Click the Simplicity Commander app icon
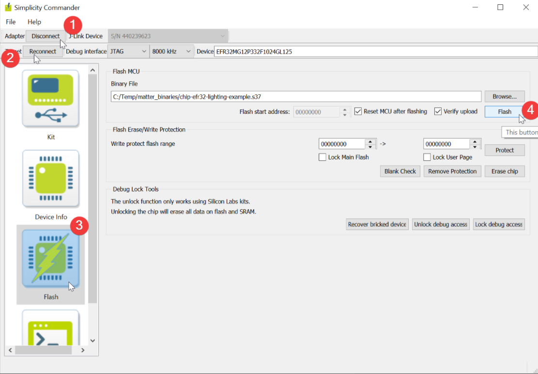 [x=8, y=7]
